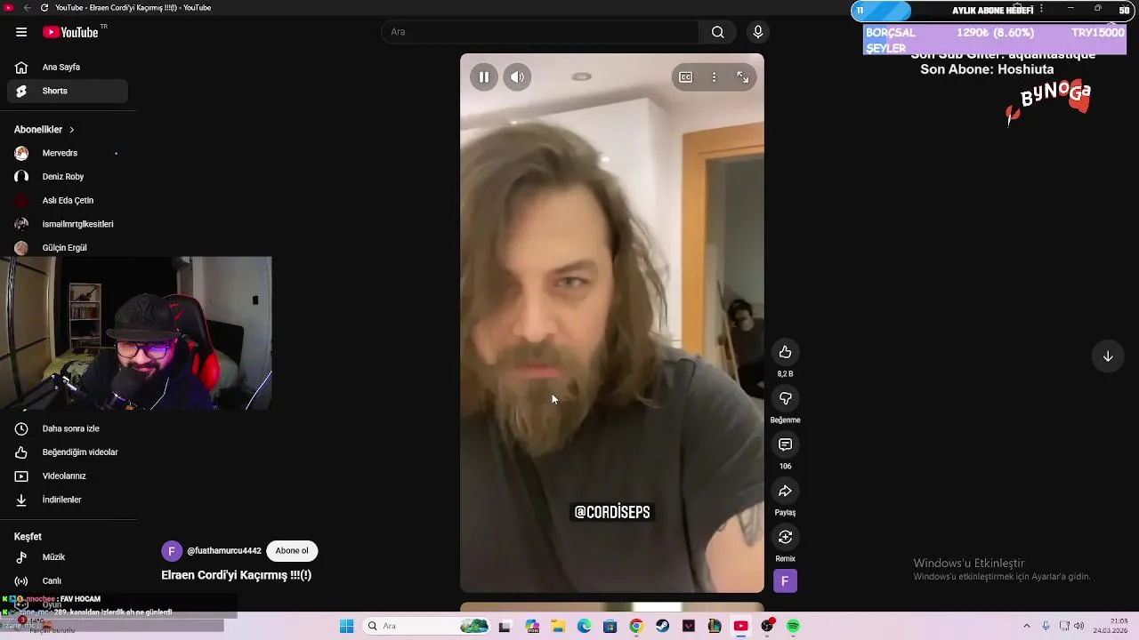Remix this Short
Image resolution: width=1139 pixels, height=640 pixels.
pos(785,537)
